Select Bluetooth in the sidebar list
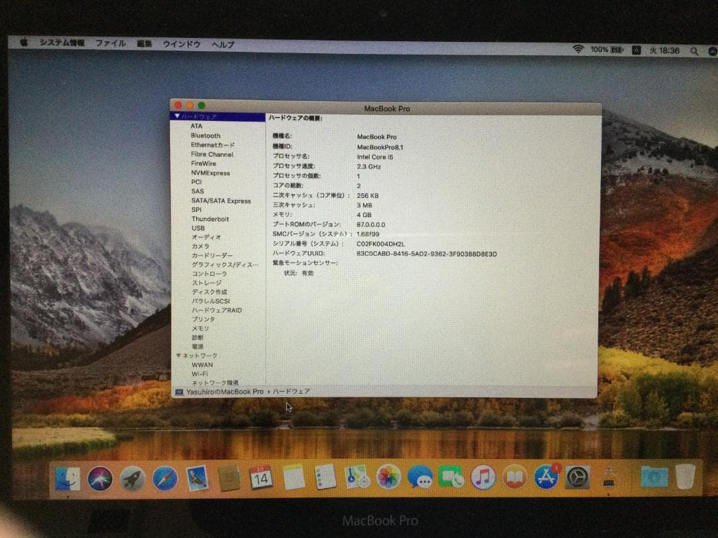 pos(205,135)
